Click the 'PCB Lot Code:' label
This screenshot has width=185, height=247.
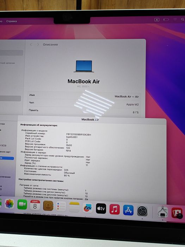click(33, 141)
